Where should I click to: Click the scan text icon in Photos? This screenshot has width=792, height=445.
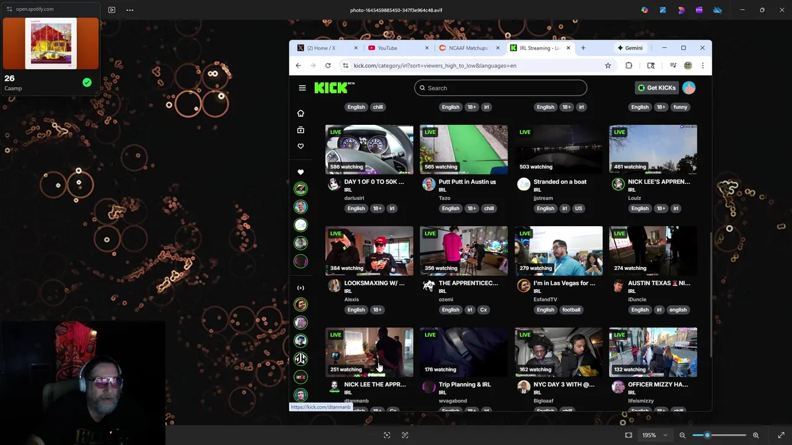tap(405, 435)
